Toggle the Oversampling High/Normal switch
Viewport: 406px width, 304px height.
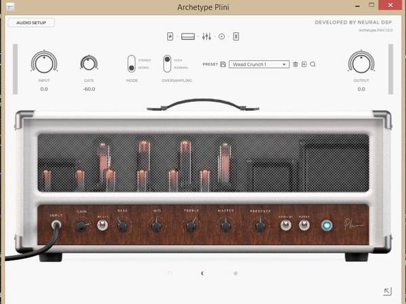(167, 64)
